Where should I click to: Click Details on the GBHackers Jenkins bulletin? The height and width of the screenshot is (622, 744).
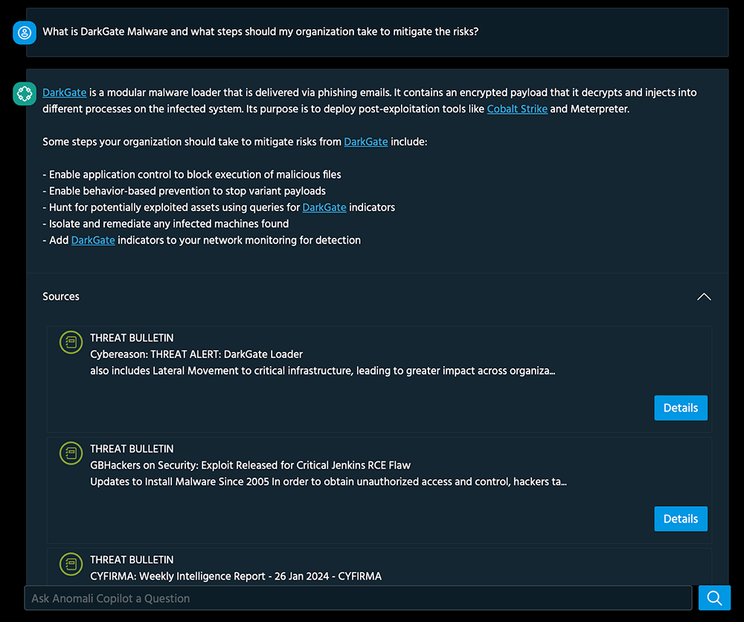(680, 519)
